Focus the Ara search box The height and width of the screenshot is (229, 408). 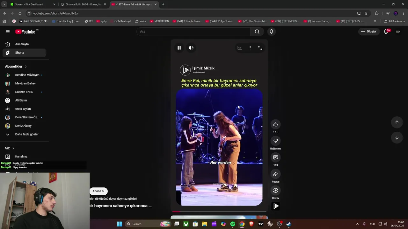[193, 31]
